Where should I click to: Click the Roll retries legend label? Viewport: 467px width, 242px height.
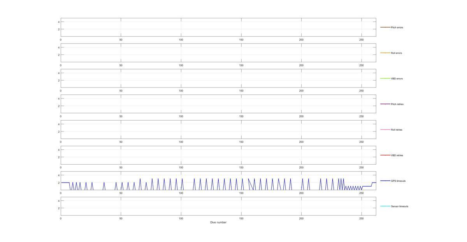tap(397, 130)
